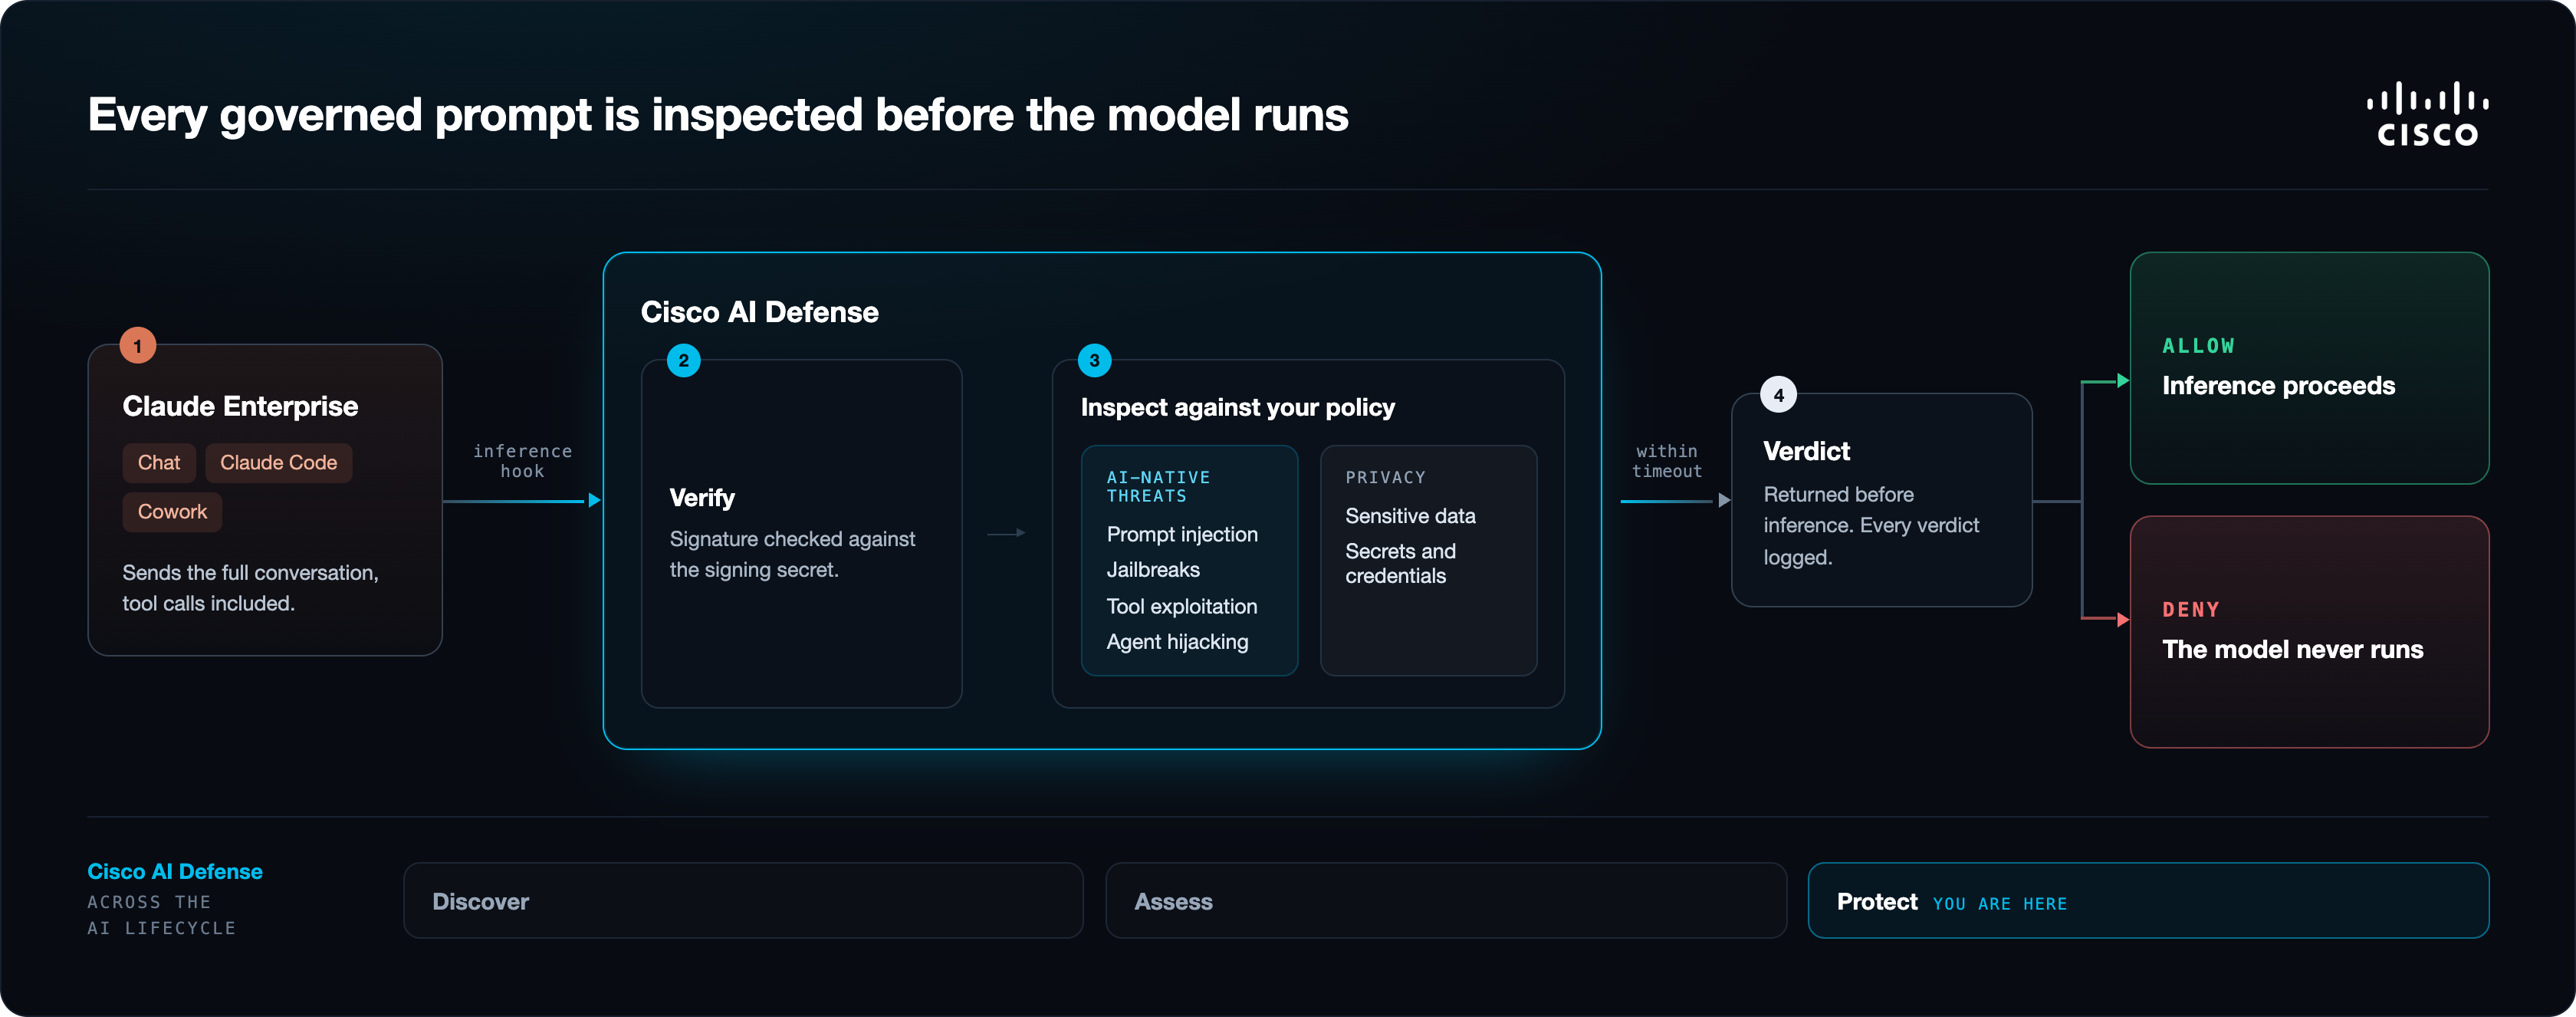Viewport: 2576px width, 1017px height.
Task: Click the Tool exploitation item
Action: coord(1182,607)
